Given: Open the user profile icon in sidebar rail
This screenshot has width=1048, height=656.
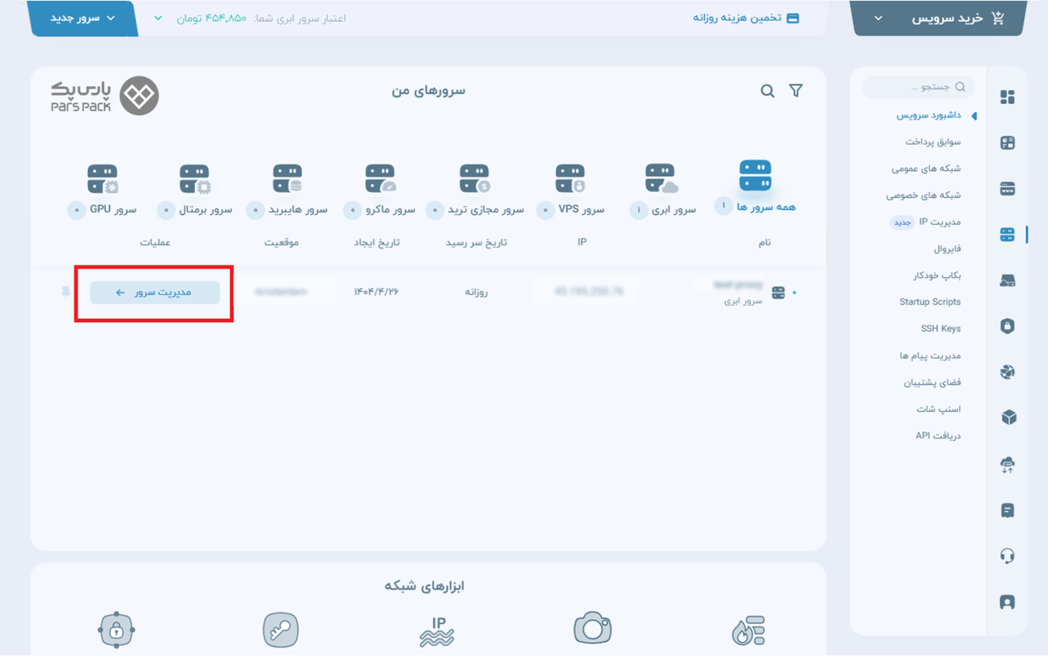Looking at the screenshot, I should 1007,602.
